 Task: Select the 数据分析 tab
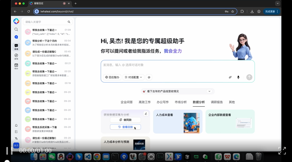199,102
